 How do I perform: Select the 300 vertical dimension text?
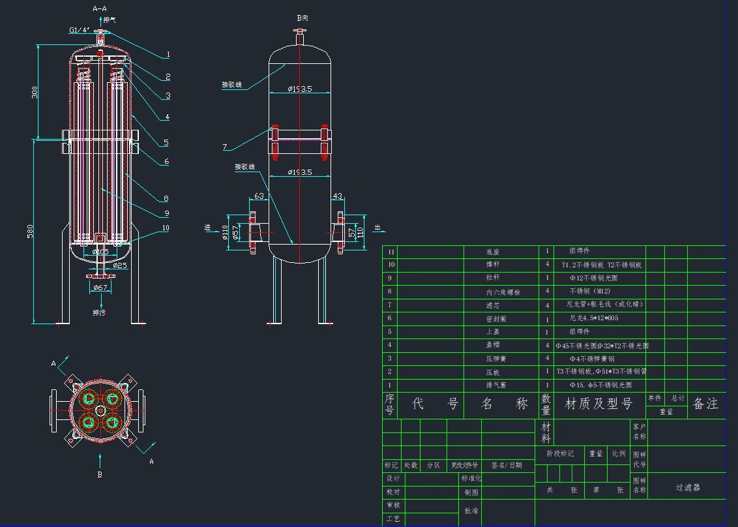pyautogui.click(x=34, y=93)
